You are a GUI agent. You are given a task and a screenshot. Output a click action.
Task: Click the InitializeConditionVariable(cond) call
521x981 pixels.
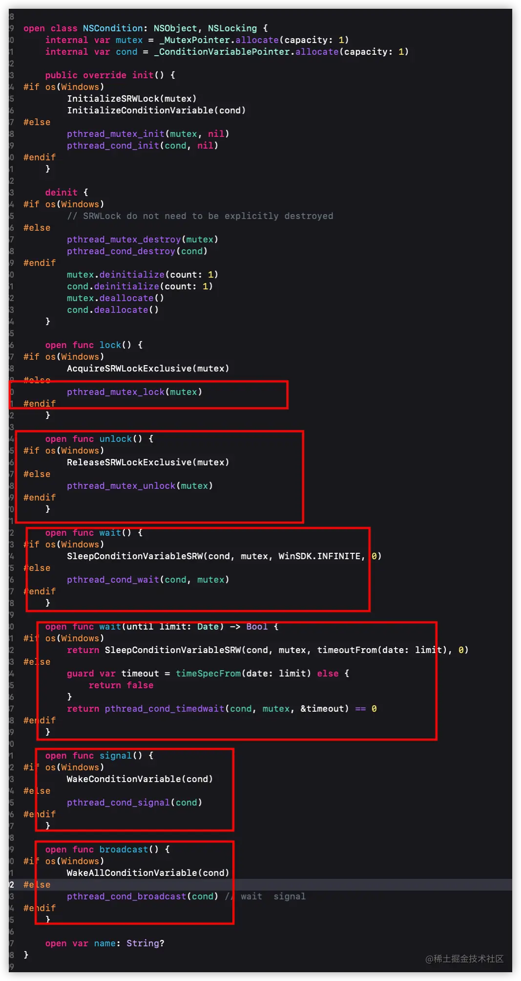(156, 110)
